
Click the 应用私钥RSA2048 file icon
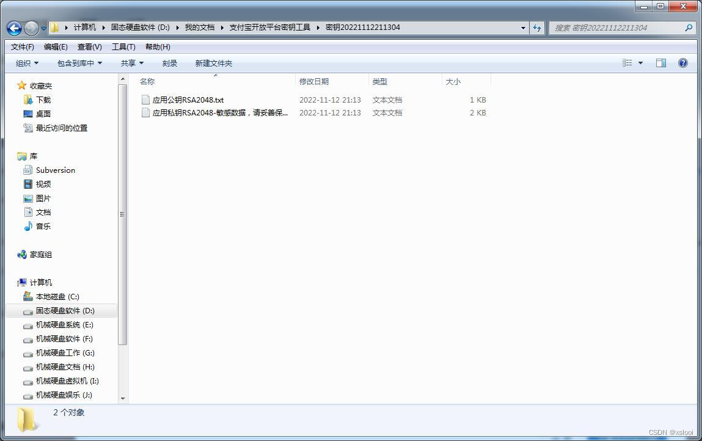[145, 113]
